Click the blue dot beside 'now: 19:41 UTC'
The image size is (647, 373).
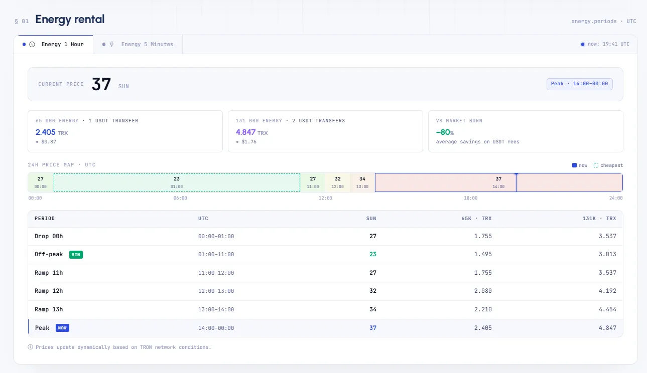point(583,44)
